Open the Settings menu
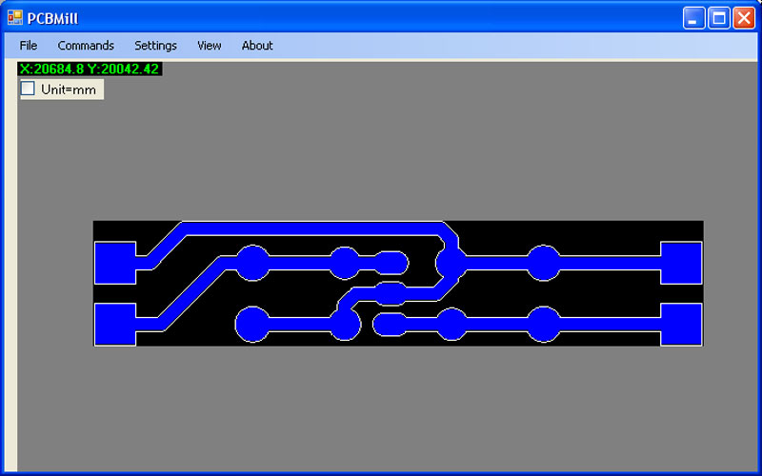Image resolution: width=762 pixels, height=476 pixels. (155, 46)
